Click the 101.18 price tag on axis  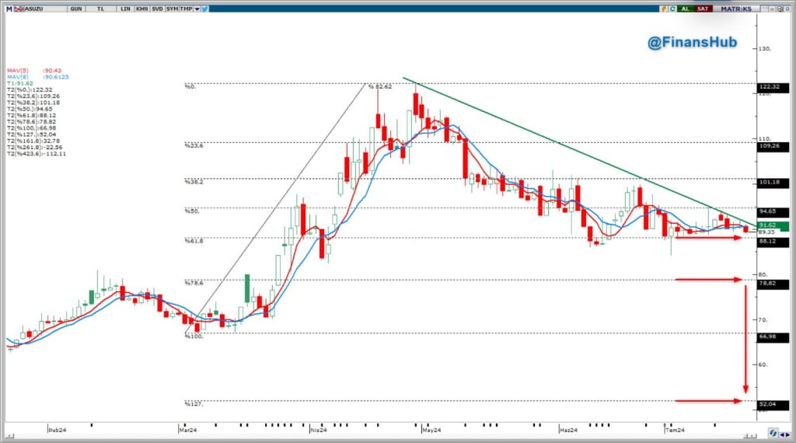(773, 182)
